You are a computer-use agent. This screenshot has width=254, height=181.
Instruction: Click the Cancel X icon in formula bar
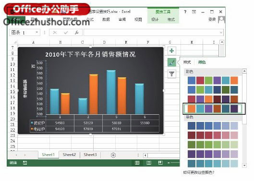point(55,33)
